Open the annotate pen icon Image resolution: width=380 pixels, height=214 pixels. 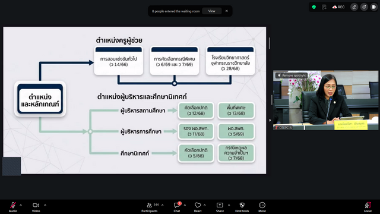354,7
